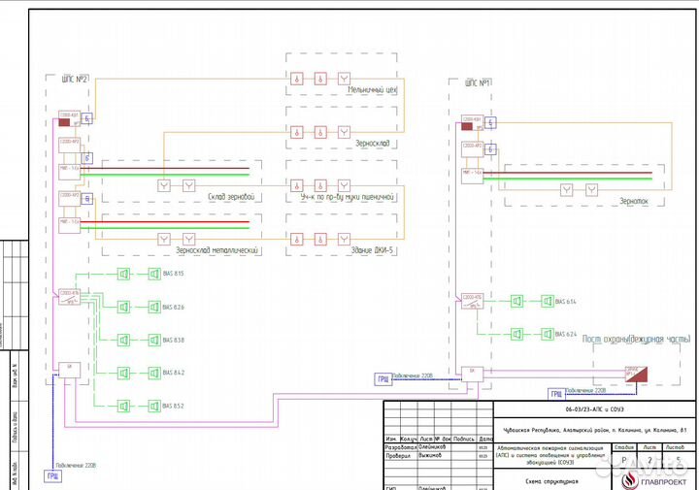Click the speaker symbol beside the BIAS 8.1.5 label

point(153,275)
